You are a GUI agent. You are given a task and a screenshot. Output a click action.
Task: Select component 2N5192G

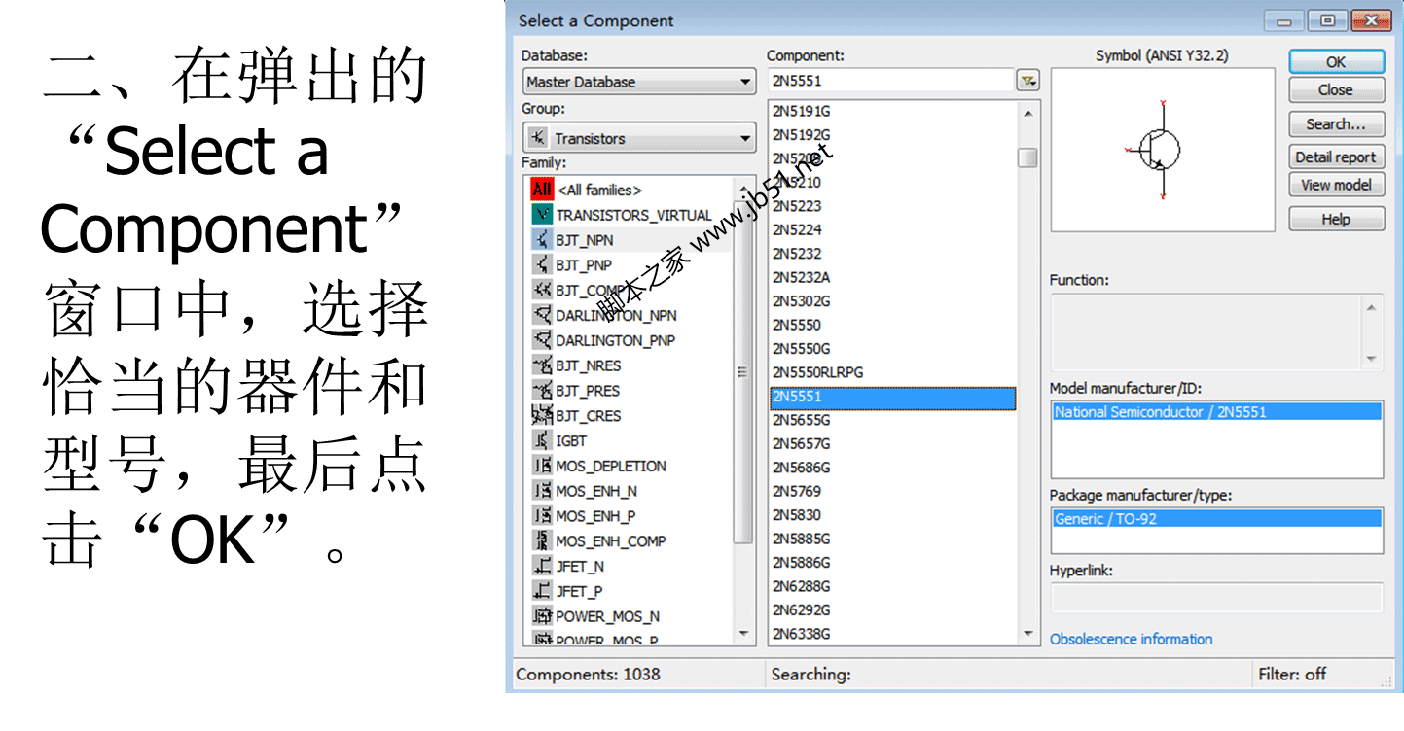(802, 134)
